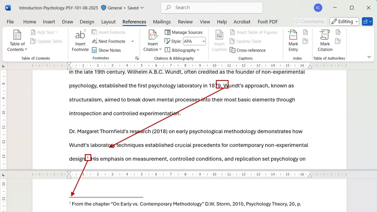Switch to the Review tab
Viewport: 377px width, 212px height.
point(185,22)
